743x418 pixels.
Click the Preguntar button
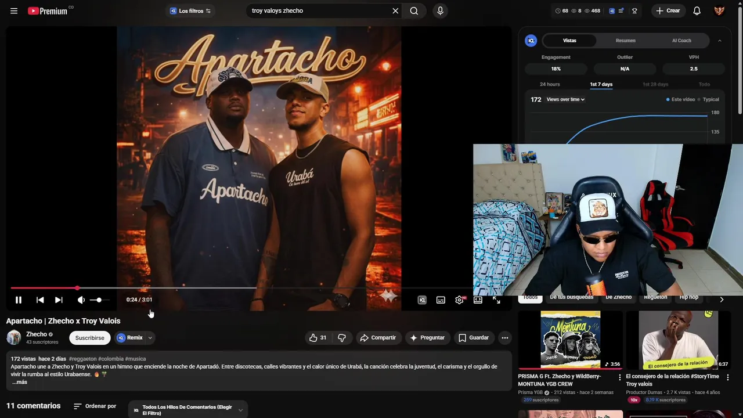(427, 338)
